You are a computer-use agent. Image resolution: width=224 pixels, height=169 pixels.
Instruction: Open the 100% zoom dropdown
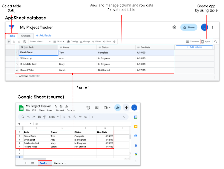tap(53, 117)
